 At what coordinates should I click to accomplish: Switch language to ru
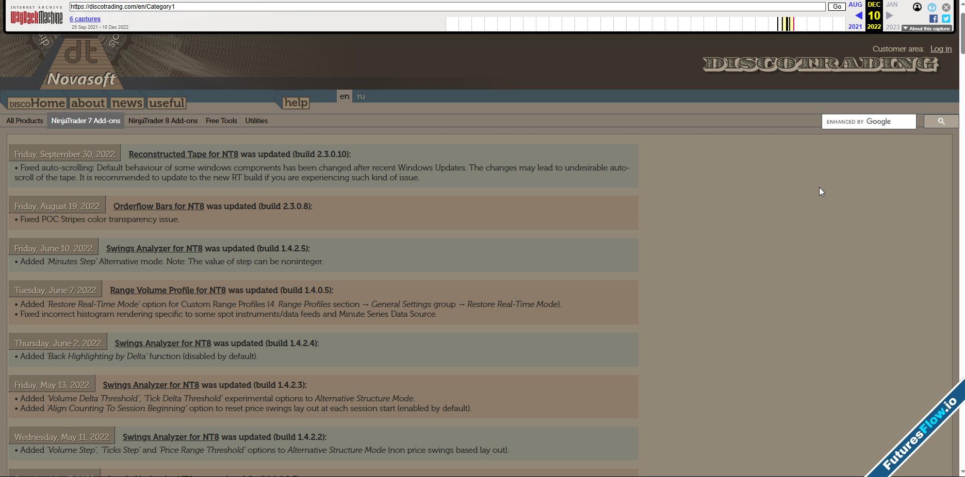pos(361,96)
